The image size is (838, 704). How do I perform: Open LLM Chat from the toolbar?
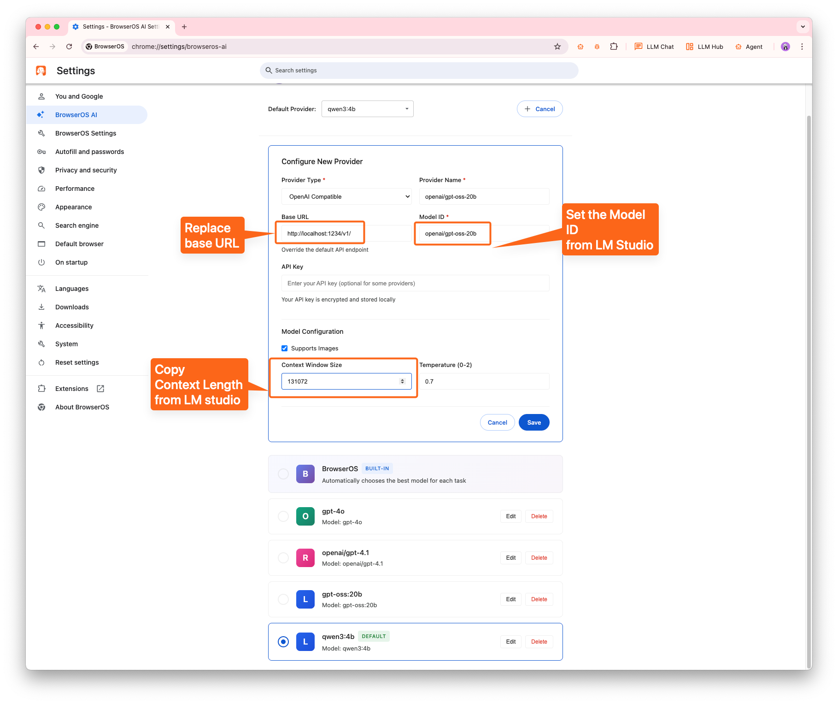pyautogui.click(x=654, y=47)
